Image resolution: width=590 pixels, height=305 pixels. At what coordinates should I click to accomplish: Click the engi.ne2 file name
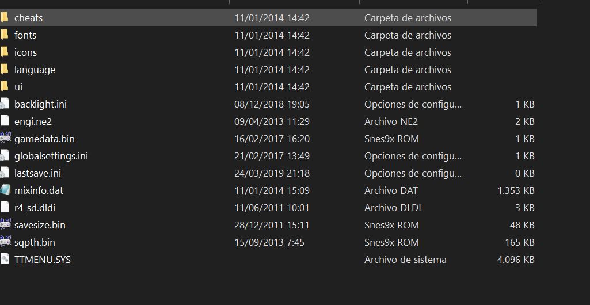[x=33, y=121]
